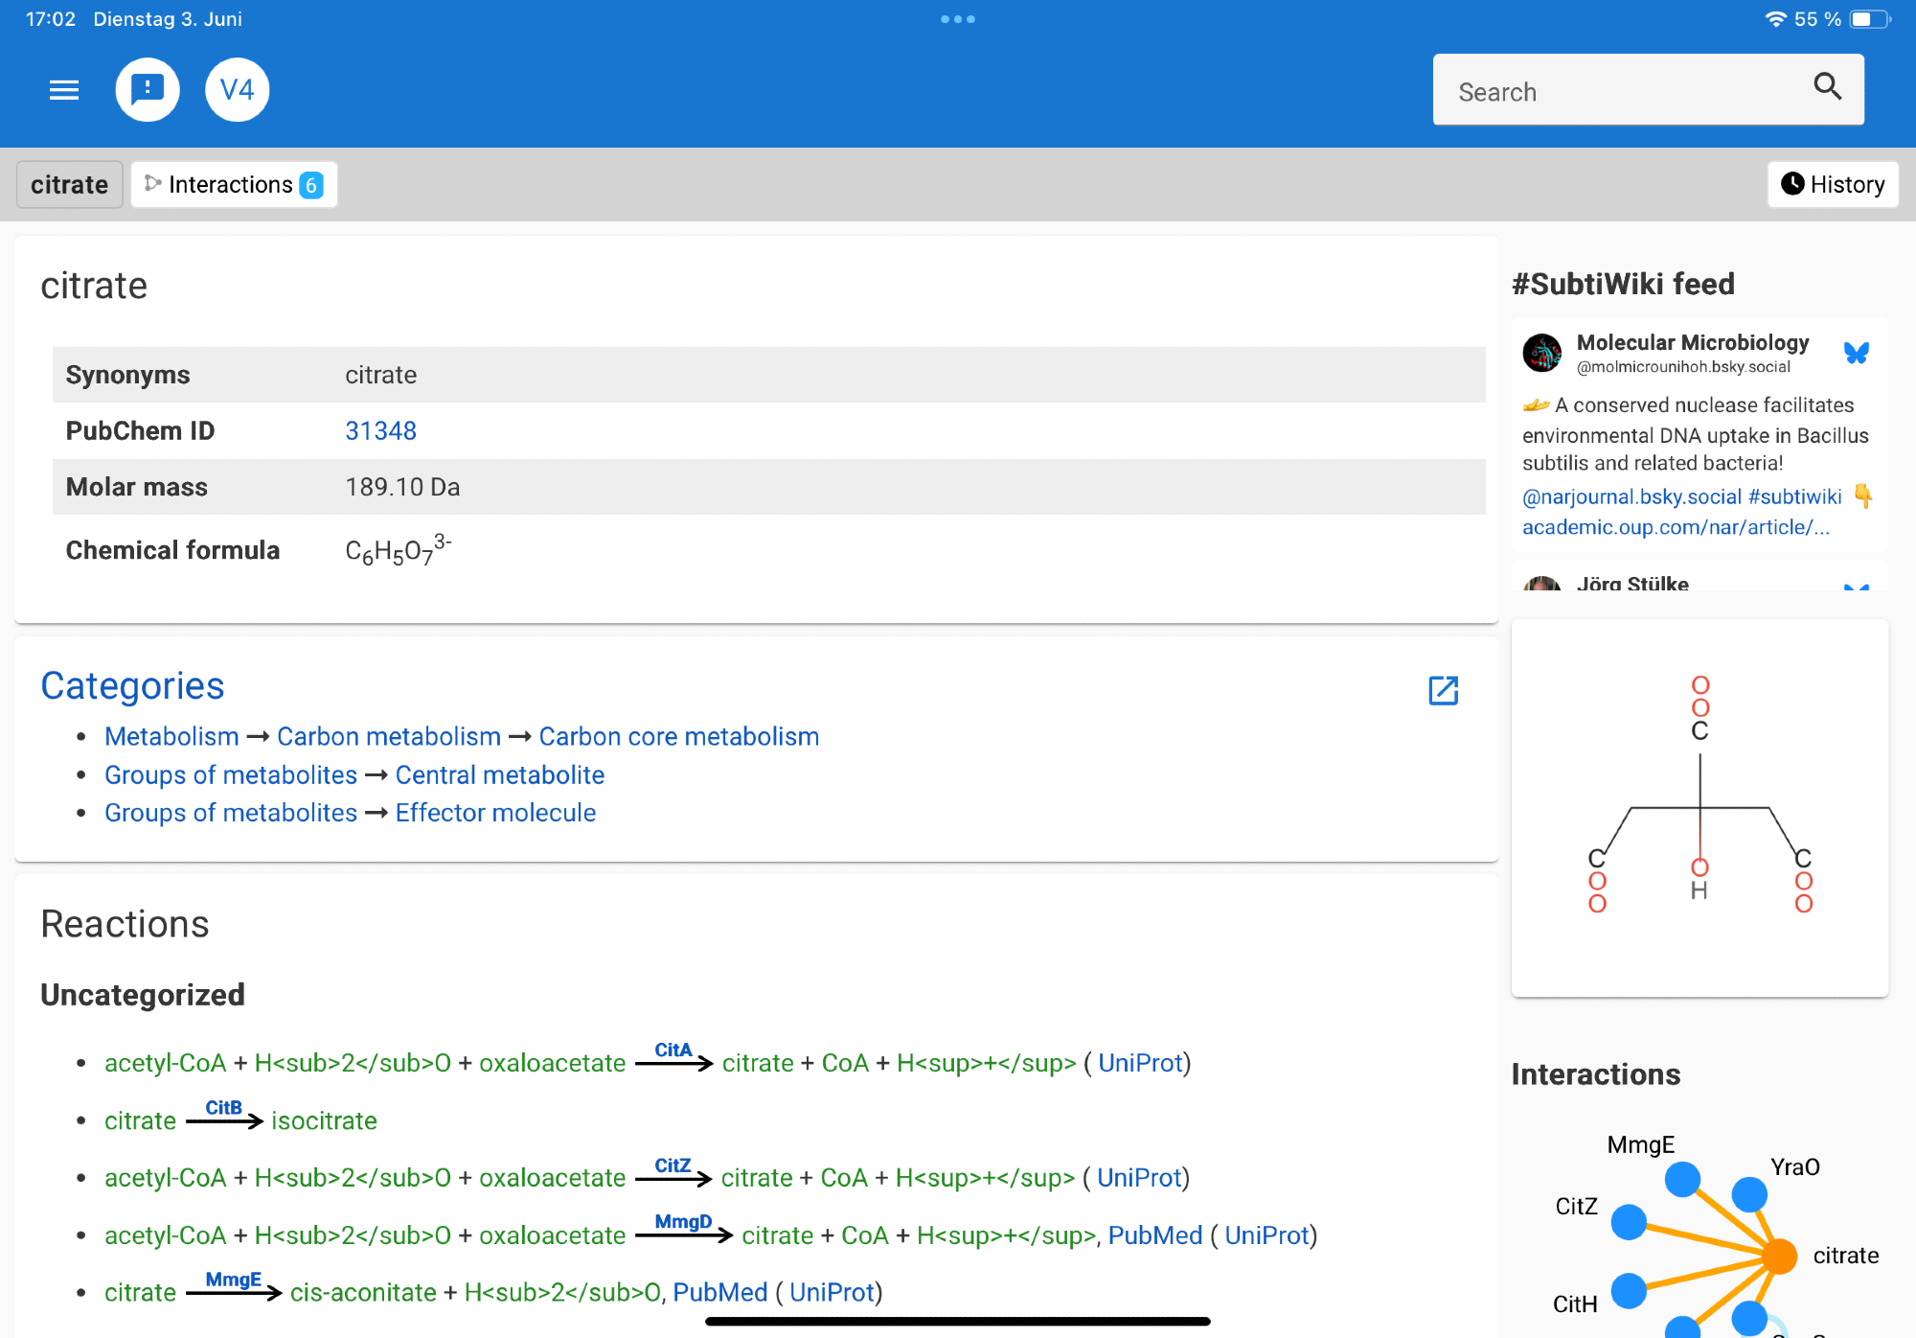Click the orange citrate node in Interactions graph

[1779, 1256]
